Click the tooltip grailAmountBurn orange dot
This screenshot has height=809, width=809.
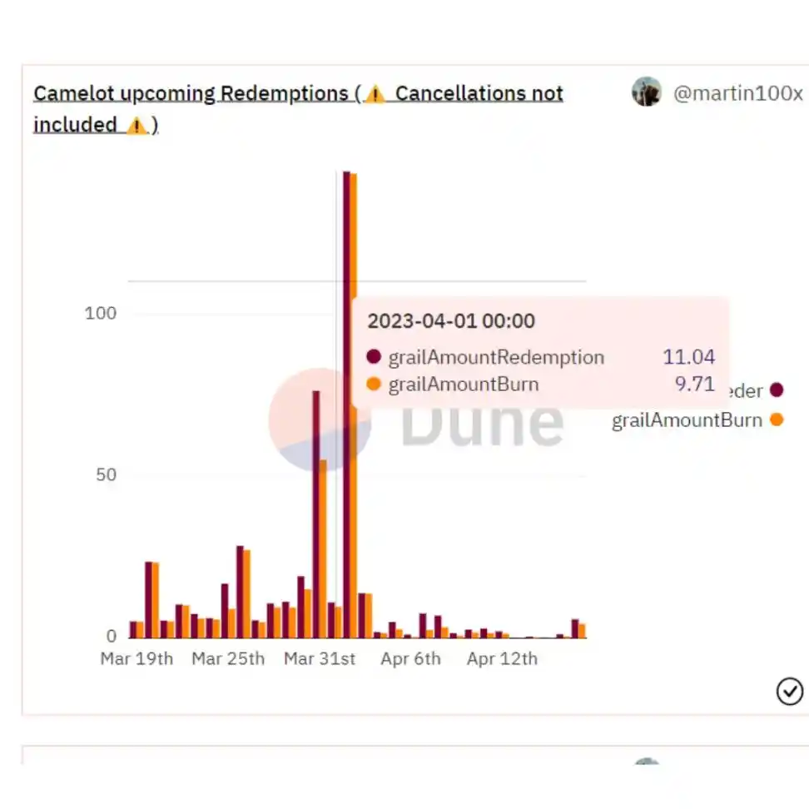[374, 384]
